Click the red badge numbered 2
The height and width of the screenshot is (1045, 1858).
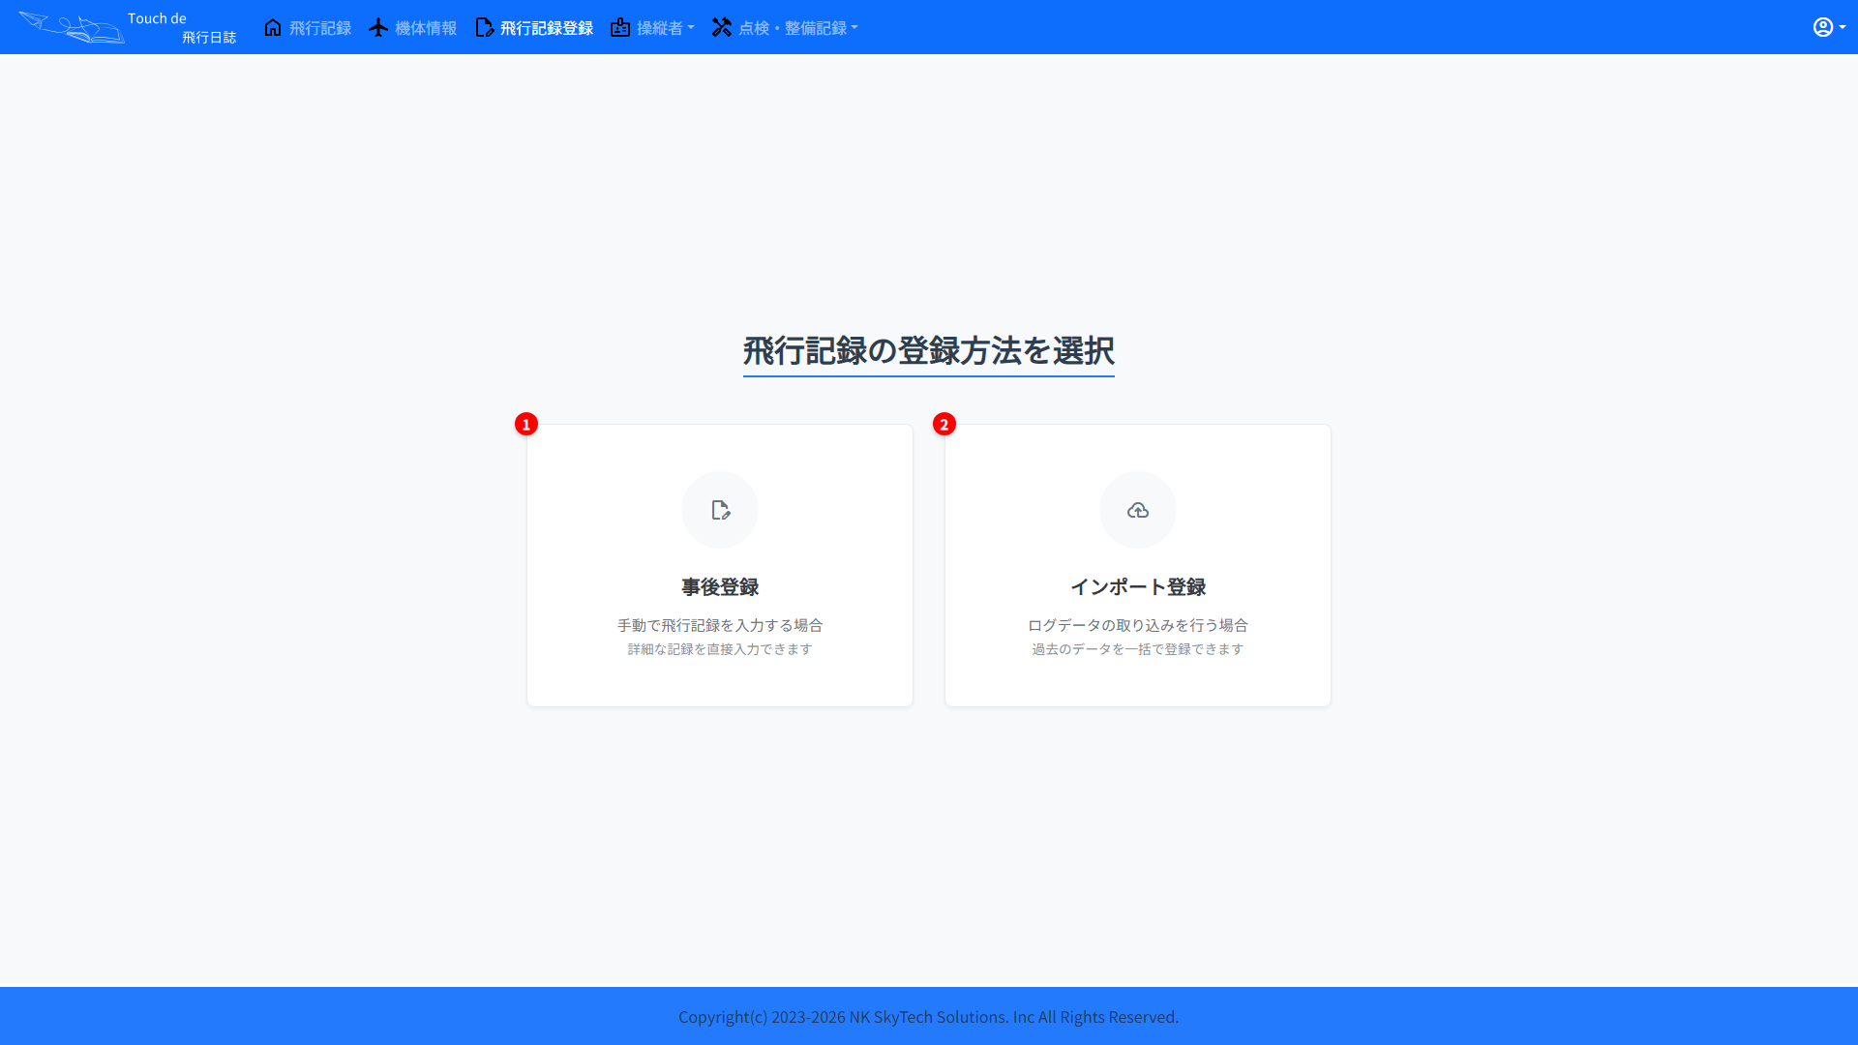(944, 424)
